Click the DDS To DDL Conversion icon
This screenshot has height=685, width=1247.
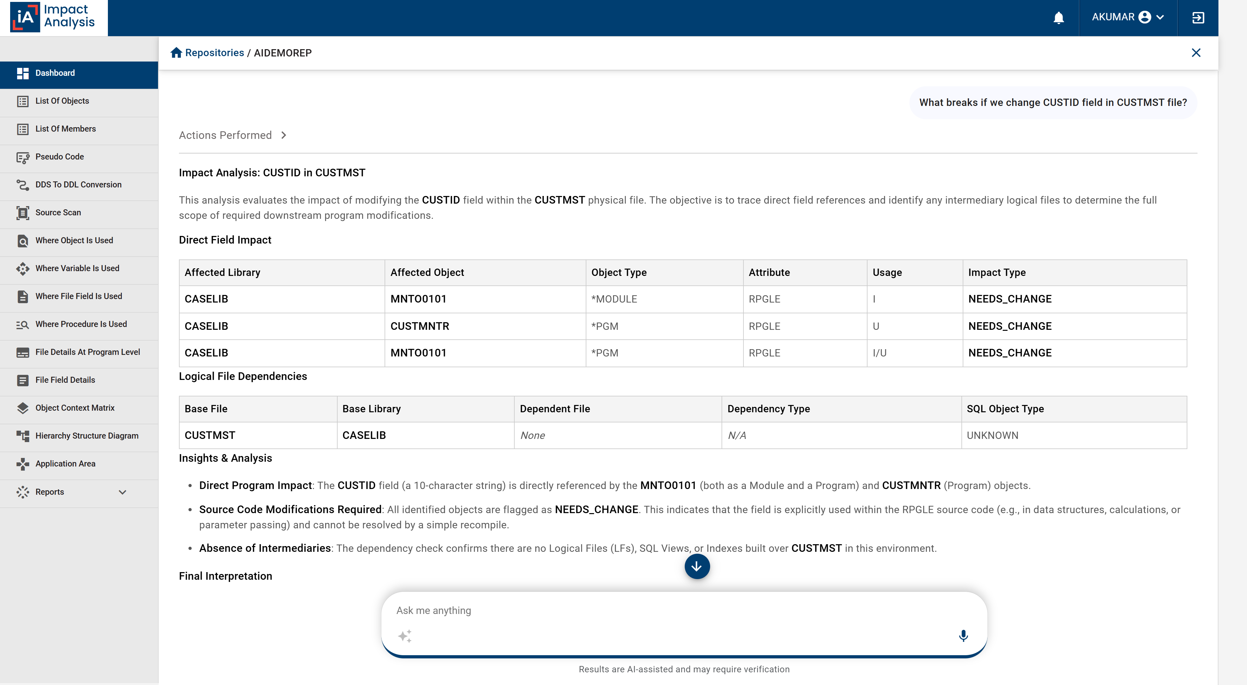(x=23, y=185)
